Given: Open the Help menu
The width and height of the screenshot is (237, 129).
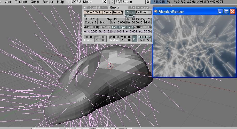Looking at the screenshot, I should [60, 2].
